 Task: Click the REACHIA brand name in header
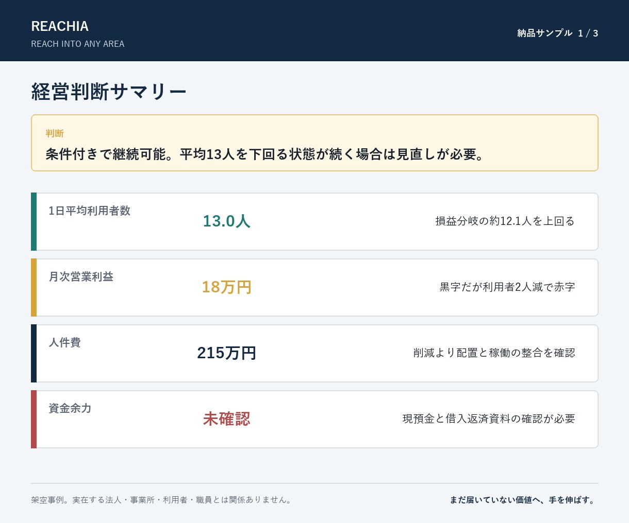pyautogui.click(x=60, y=26)
